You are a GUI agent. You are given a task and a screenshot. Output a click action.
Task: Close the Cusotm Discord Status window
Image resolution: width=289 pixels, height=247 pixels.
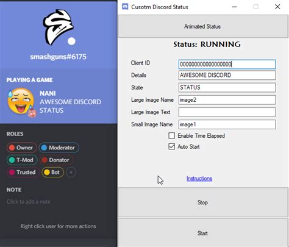pyautogui.click(x=277, y=7)
